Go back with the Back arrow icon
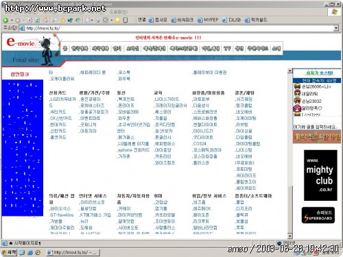This screenshot has width=343, height=257. click(5, 20)
